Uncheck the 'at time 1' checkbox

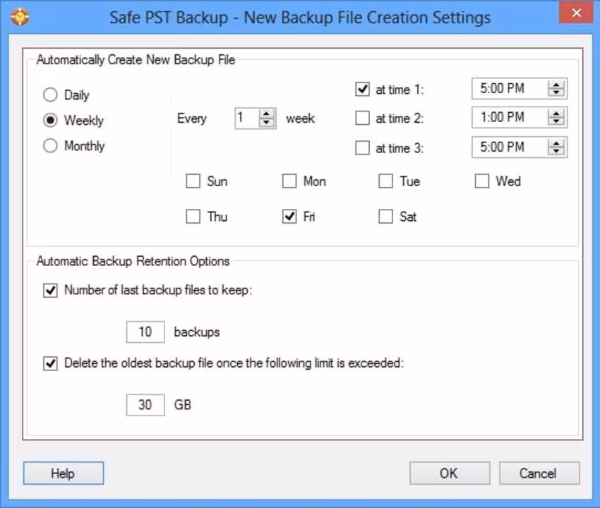point(363,90)
